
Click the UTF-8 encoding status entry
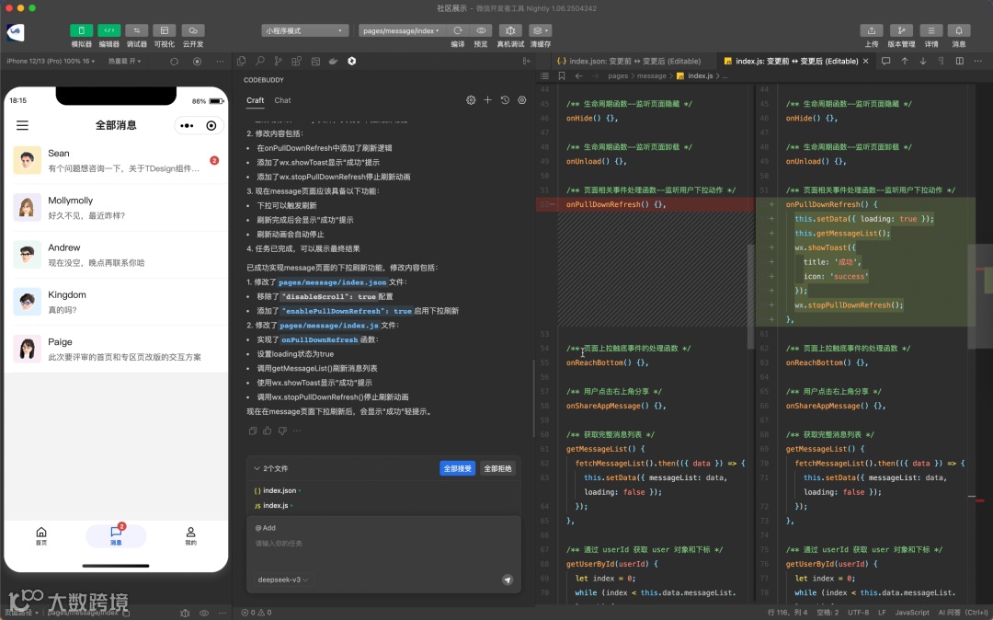click(x=858, y=613)
